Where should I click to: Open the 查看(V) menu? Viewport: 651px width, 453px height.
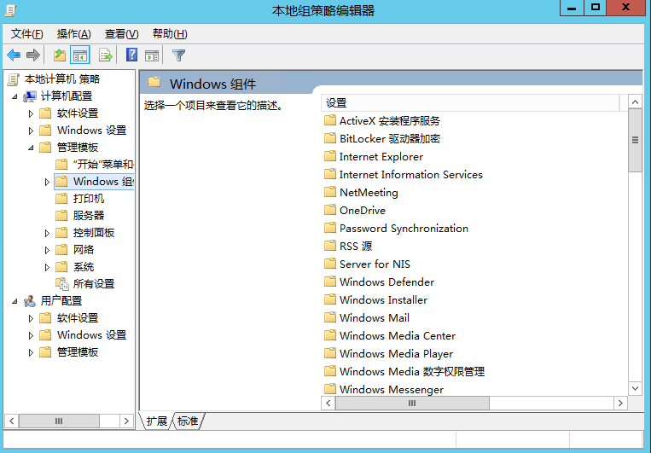click(122, 34)
